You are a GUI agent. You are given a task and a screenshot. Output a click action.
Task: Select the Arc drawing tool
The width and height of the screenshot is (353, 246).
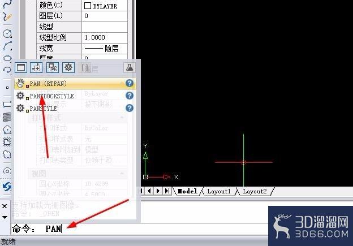coord(7,46)
